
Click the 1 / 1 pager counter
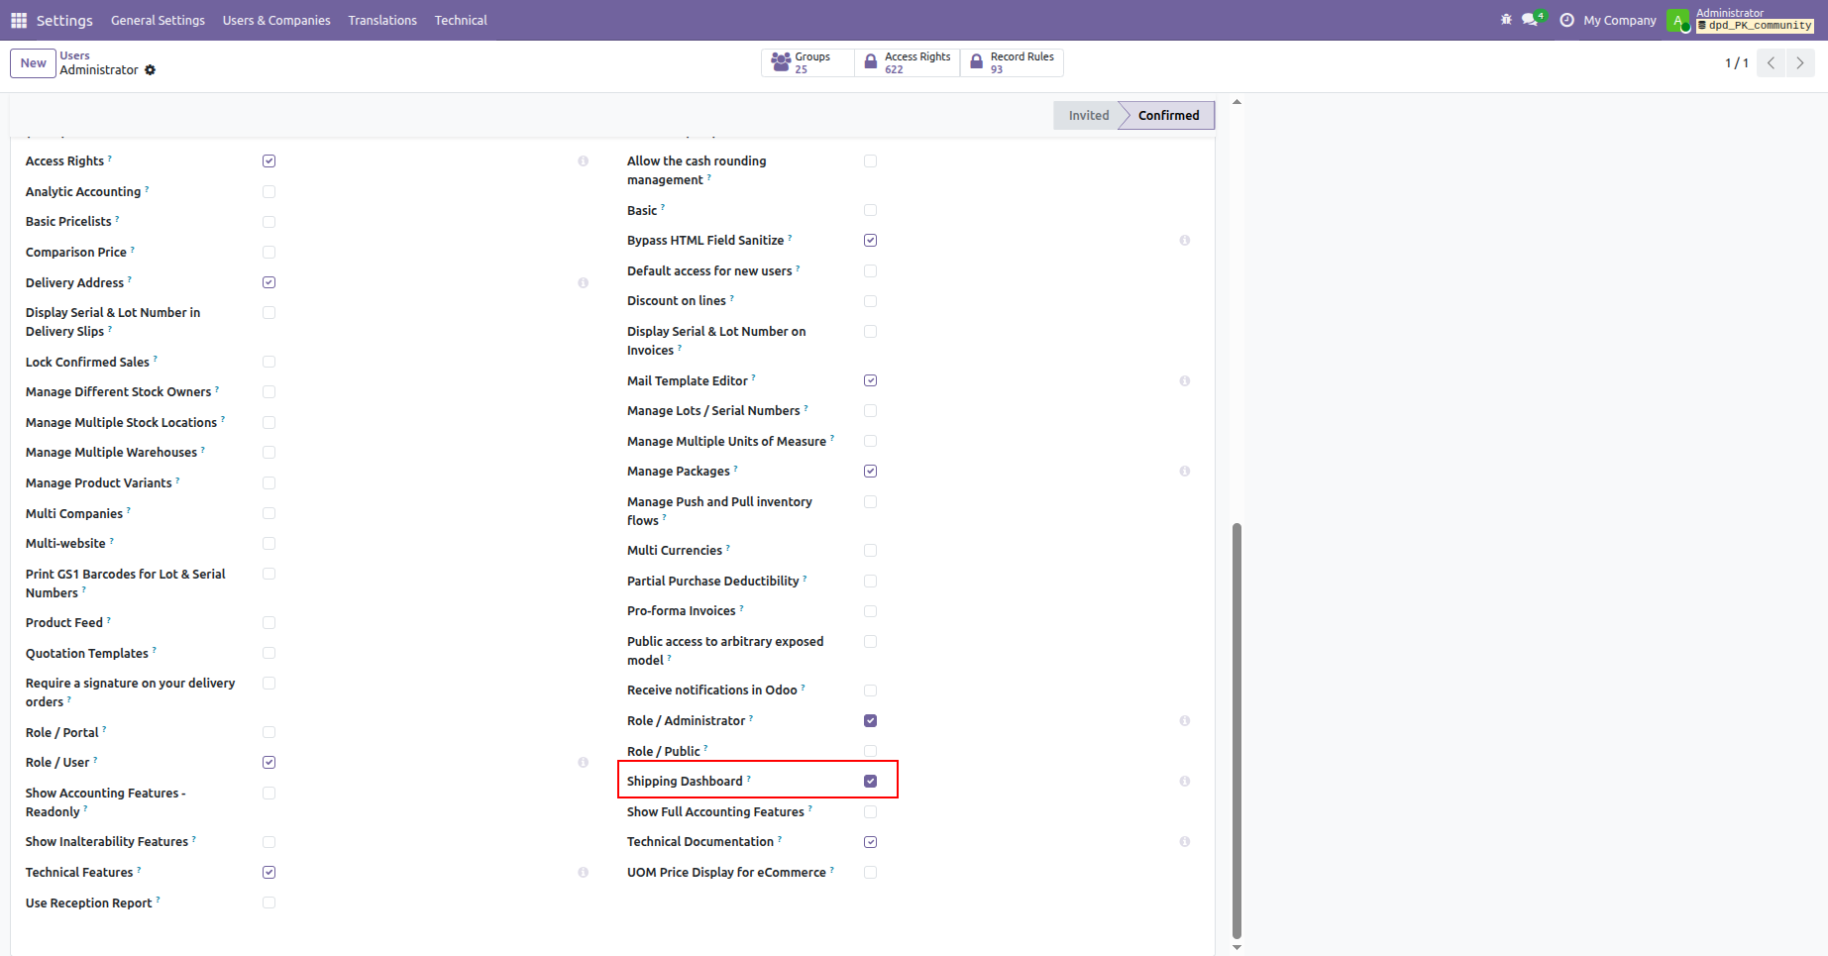coord(1737,62)
